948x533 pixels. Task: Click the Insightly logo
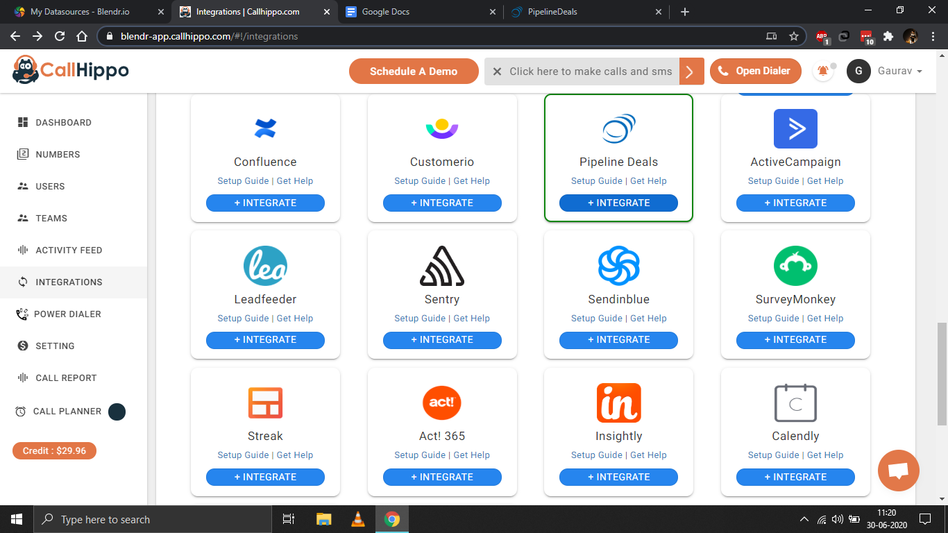coord(618,403)
